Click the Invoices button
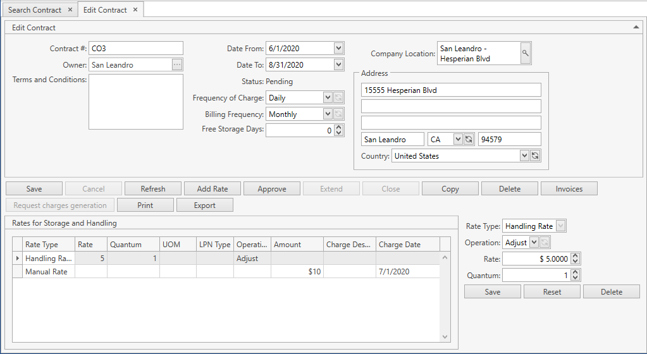 [569, 188]
